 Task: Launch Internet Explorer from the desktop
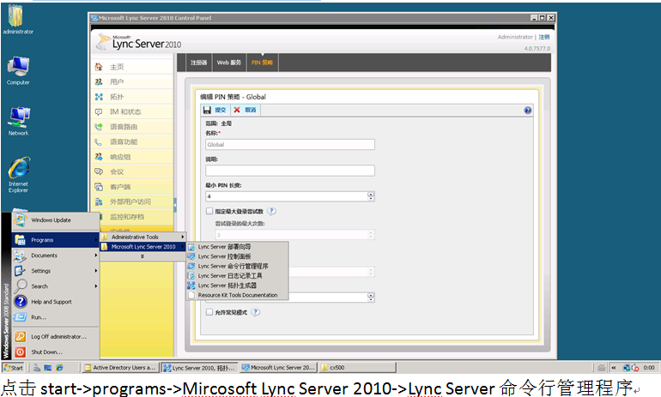[19, 167]
